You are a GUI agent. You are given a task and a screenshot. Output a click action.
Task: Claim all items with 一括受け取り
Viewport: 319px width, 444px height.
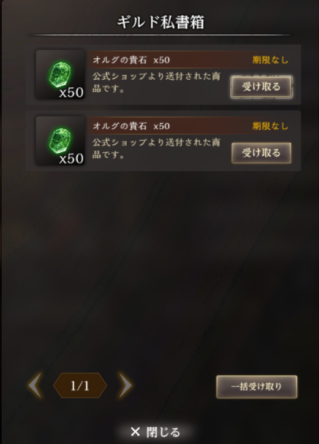[257, 386]
